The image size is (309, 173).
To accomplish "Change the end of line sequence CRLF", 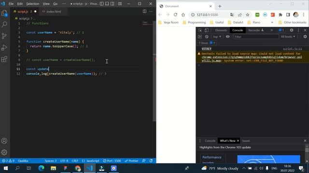I will coord(75,161).
